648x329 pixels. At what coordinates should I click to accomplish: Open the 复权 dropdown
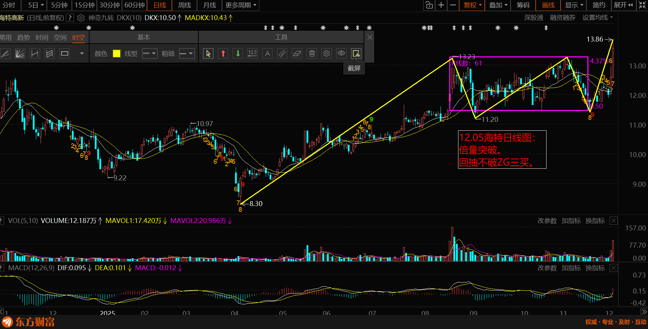[473, 5]
